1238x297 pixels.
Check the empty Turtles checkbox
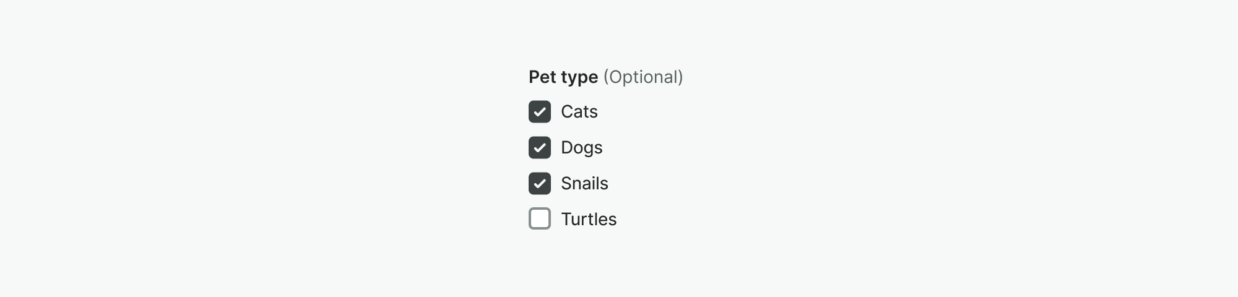click(540, 219)
